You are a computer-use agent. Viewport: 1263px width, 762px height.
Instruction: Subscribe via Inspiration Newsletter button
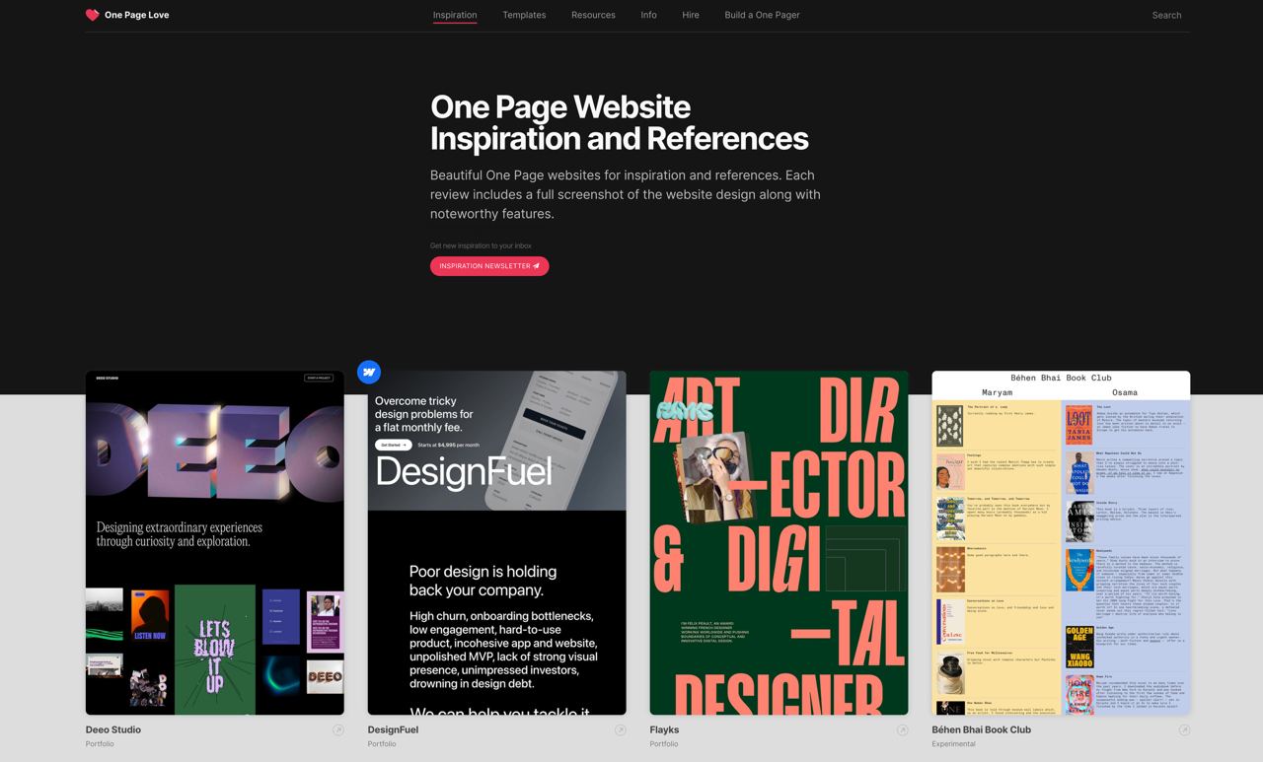pos(489,266)
